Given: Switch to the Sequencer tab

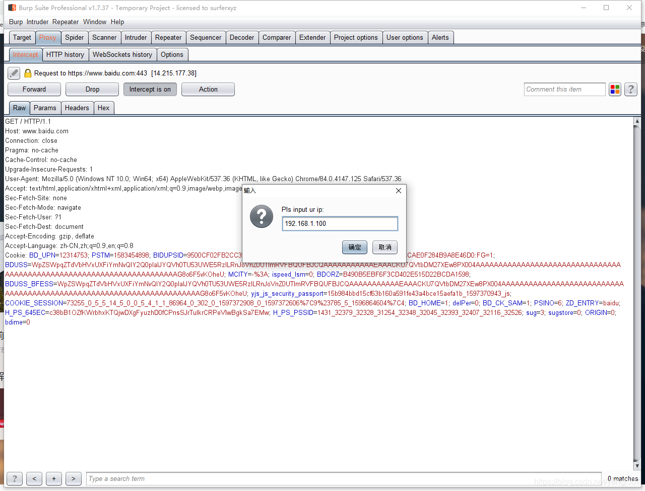Looking at the screenshot, I should pyautogui.click(x=206, y=38).
